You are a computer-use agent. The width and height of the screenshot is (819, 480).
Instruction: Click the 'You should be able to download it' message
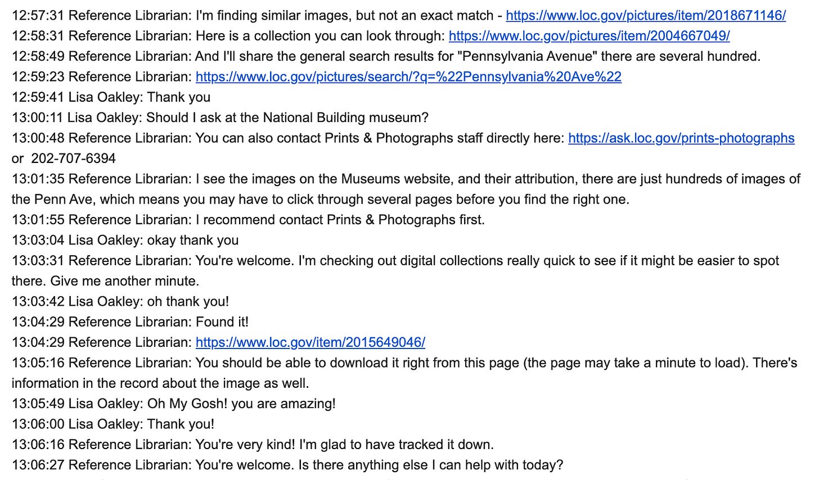404,373
